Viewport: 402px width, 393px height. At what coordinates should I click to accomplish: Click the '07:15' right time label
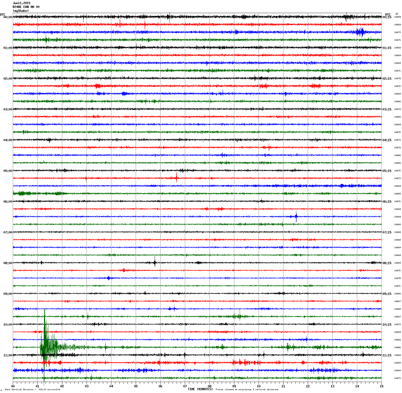[387, 232]
